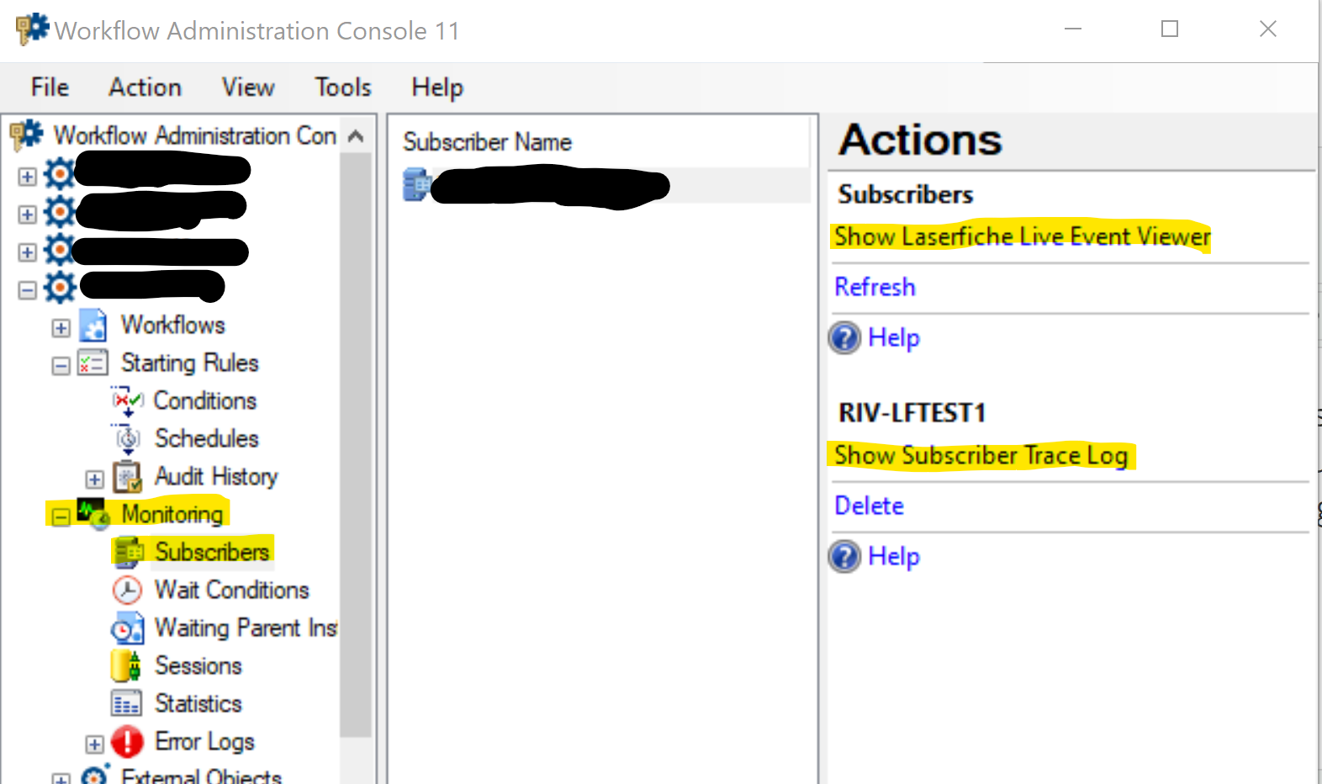Click the Monitoring graph icon
This screenshot has height=784, width=1322.
pyautogui.click(x=93, y=512)
